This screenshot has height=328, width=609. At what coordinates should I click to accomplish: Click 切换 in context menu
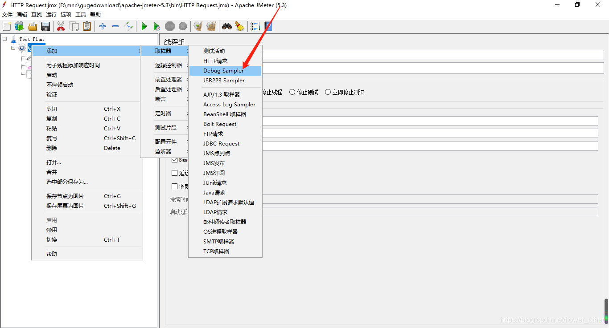[x=87, y=240]
